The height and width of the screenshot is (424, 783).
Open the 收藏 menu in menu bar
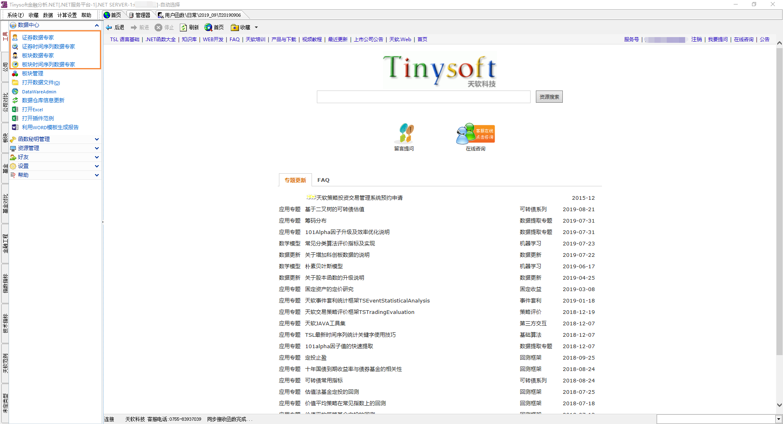point(33,15)
